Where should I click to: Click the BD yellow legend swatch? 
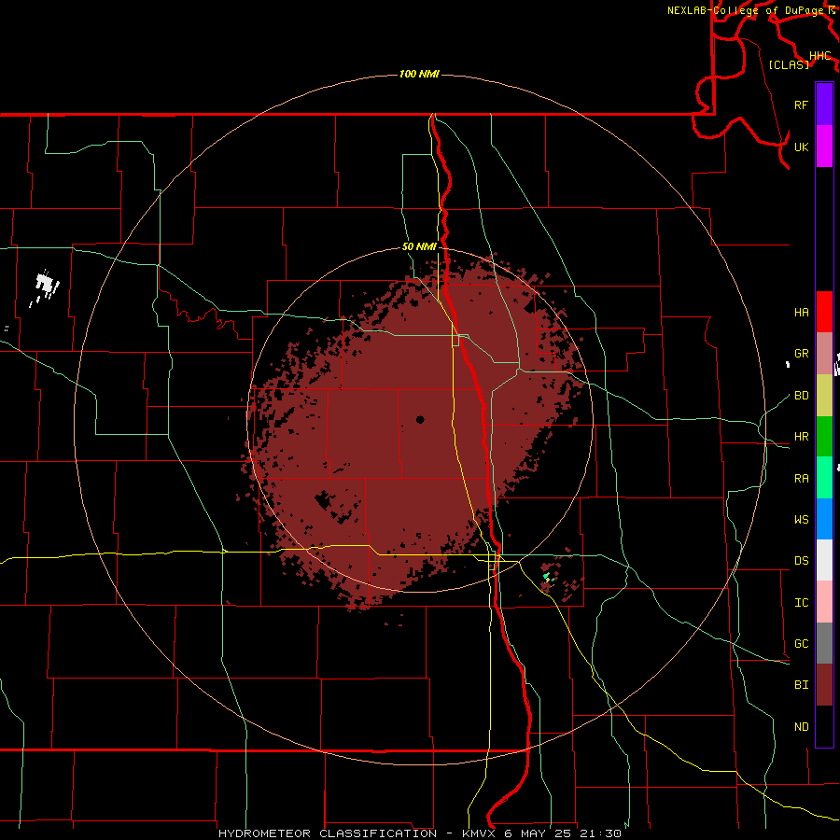click(x=824, y=395)
